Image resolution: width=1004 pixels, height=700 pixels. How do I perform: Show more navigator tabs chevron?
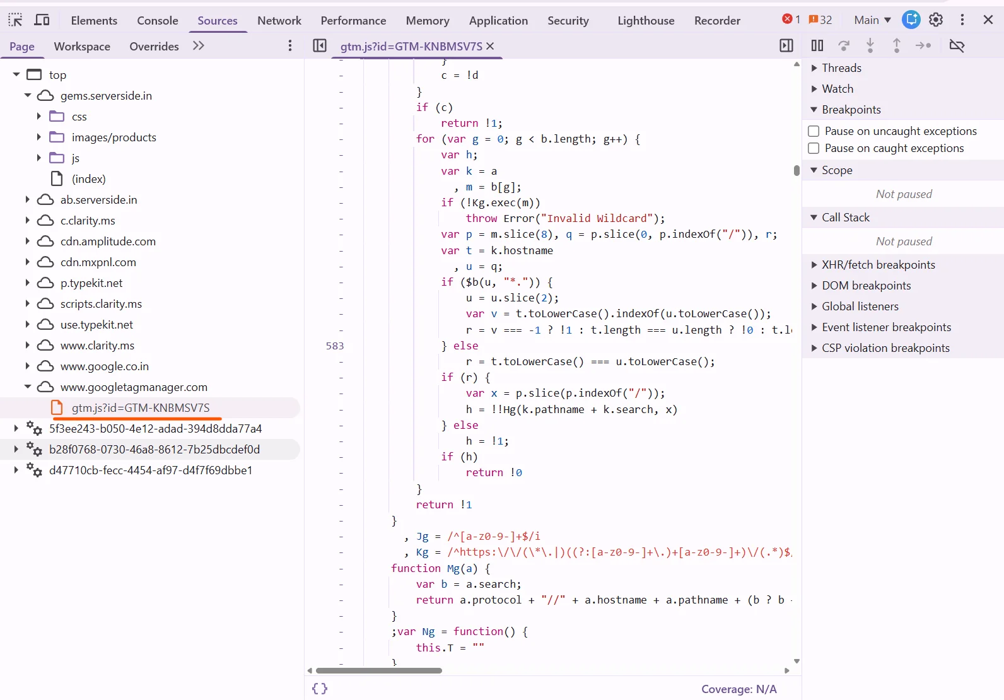(x=199, y=45)
